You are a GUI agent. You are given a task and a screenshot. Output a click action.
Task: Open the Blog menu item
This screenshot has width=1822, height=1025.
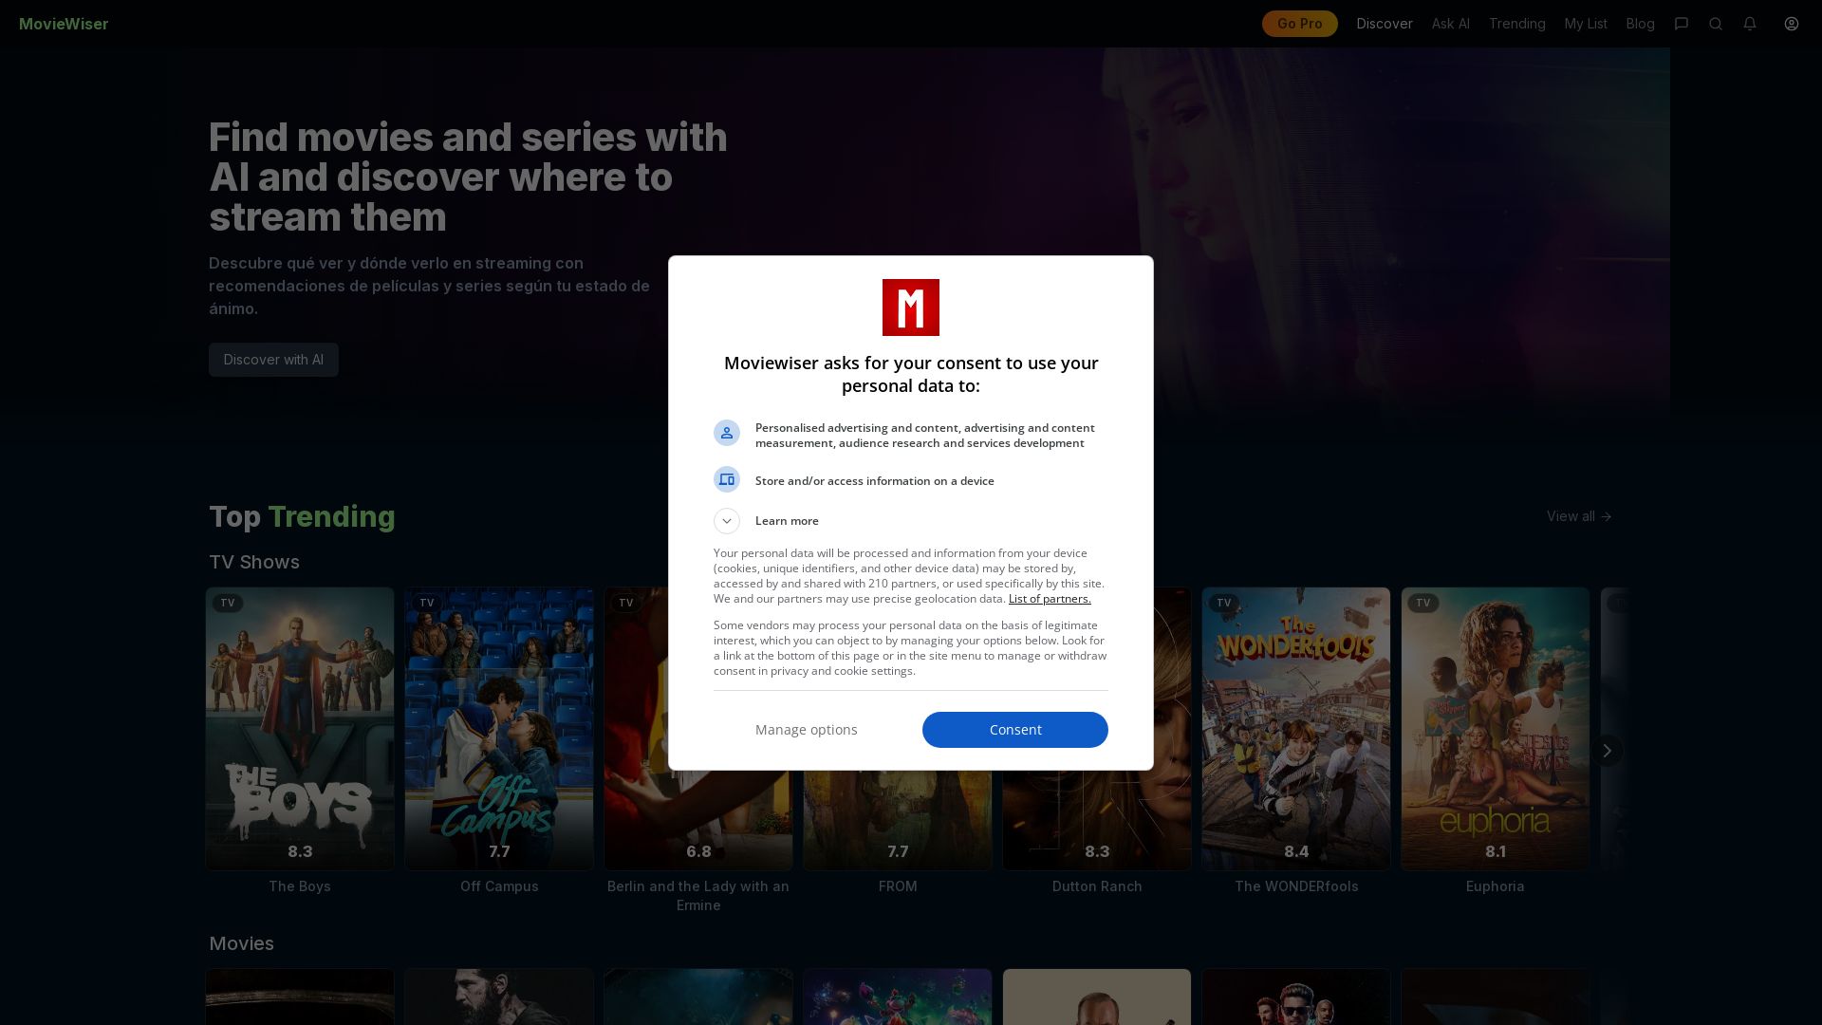[x=1640, y=24]
